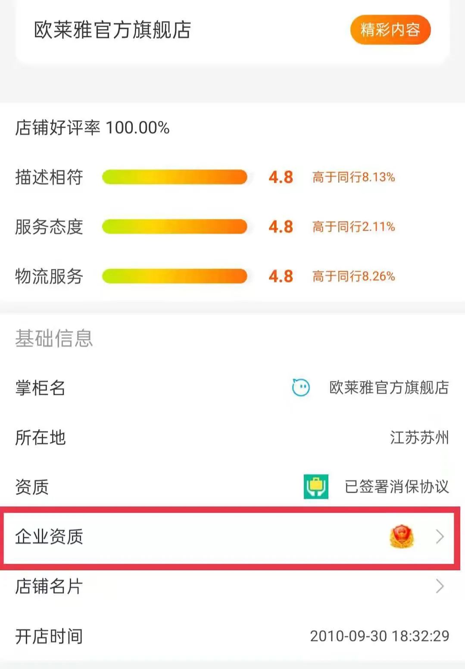The height and width of the screenshot is (669, 465).
Task: Tap shopkeeper name 欧莱雅官方旗舰店 in 掌柜名 row
Action: 389,388
